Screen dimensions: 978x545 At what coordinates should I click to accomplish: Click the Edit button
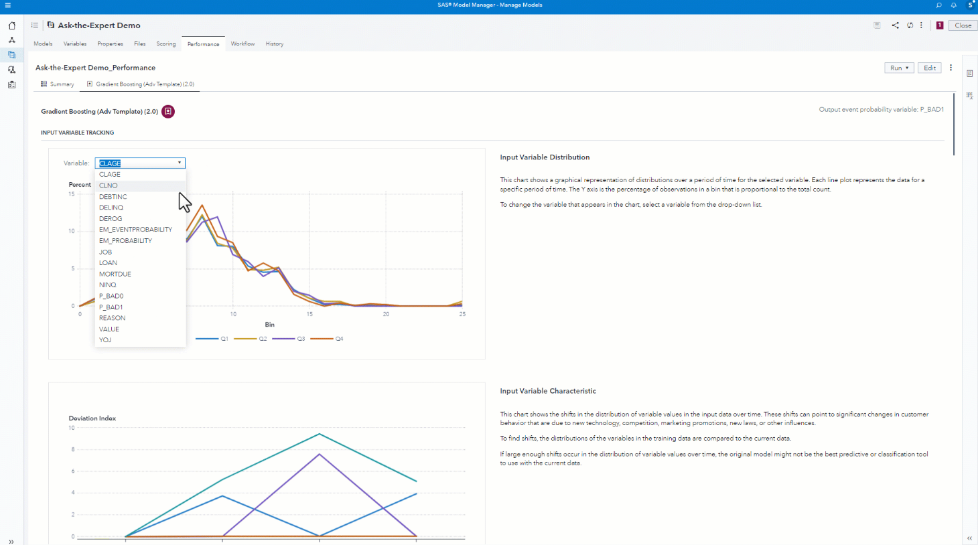(930, 68)
